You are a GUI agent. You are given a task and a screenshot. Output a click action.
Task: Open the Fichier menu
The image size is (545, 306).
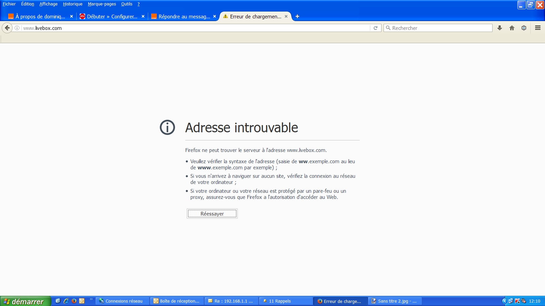coord(9,4)
